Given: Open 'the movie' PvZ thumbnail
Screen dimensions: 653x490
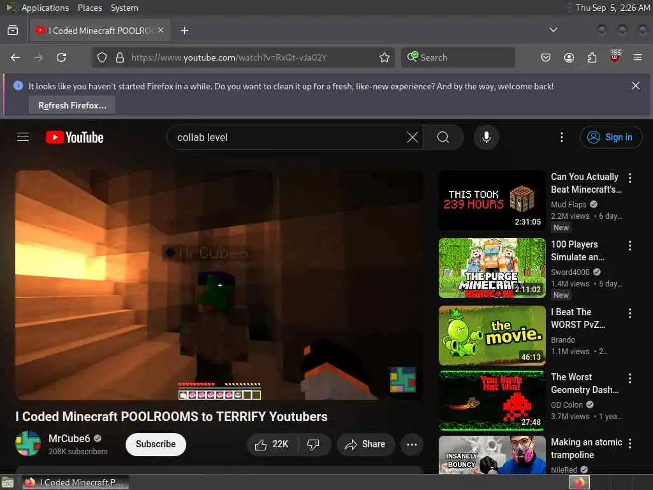Looking at the screenshot, I should [x=492, y=336].
